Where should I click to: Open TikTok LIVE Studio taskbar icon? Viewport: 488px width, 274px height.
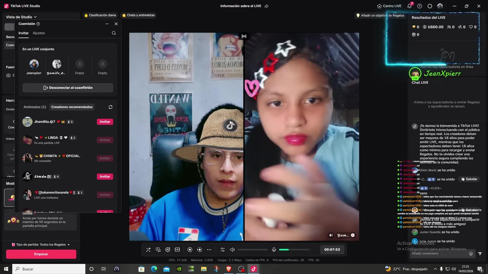tap(254, 269)
